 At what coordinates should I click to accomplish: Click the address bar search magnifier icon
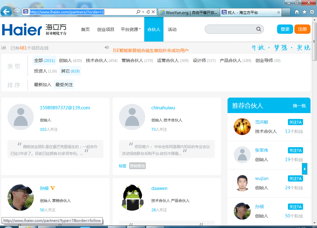pyautogui.click(x=138, y=12)
